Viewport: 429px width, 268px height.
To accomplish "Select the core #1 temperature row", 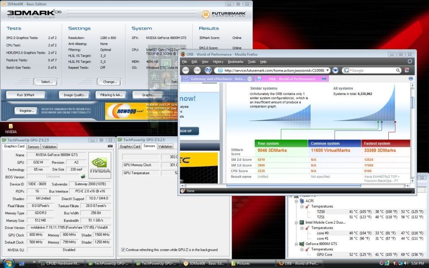I will click(370, 238).
